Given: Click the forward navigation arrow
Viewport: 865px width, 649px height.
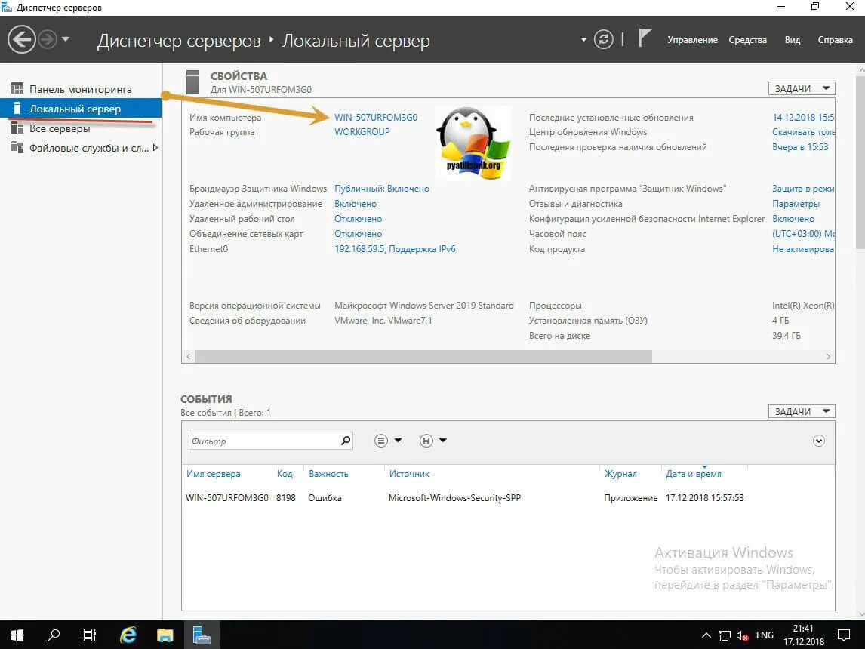Looking at the screenshot, I should click(x=48, y=40).
